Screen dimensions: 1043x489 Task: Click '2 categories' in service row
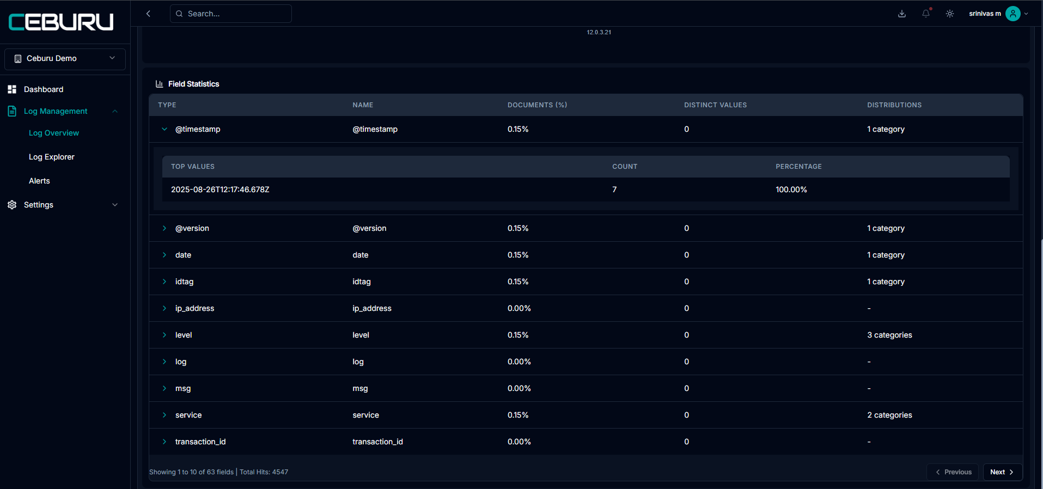[x=889, y=415]
